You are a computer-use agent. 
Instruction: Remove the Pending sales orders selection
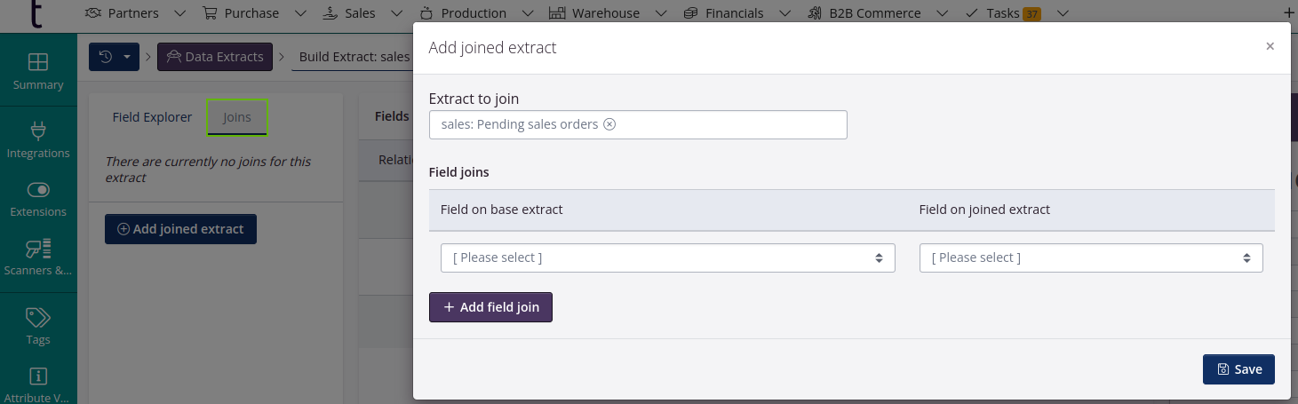click(x=609, y=124)
